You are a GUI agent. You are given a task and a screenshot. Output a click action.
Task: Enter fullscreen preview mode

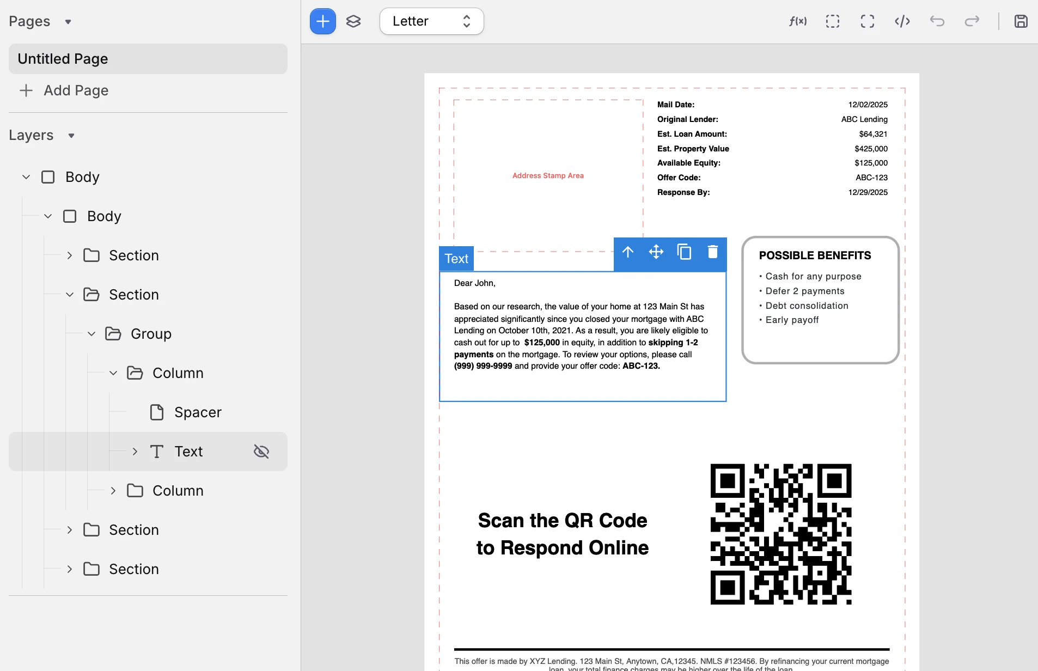(x=867, y=21)
